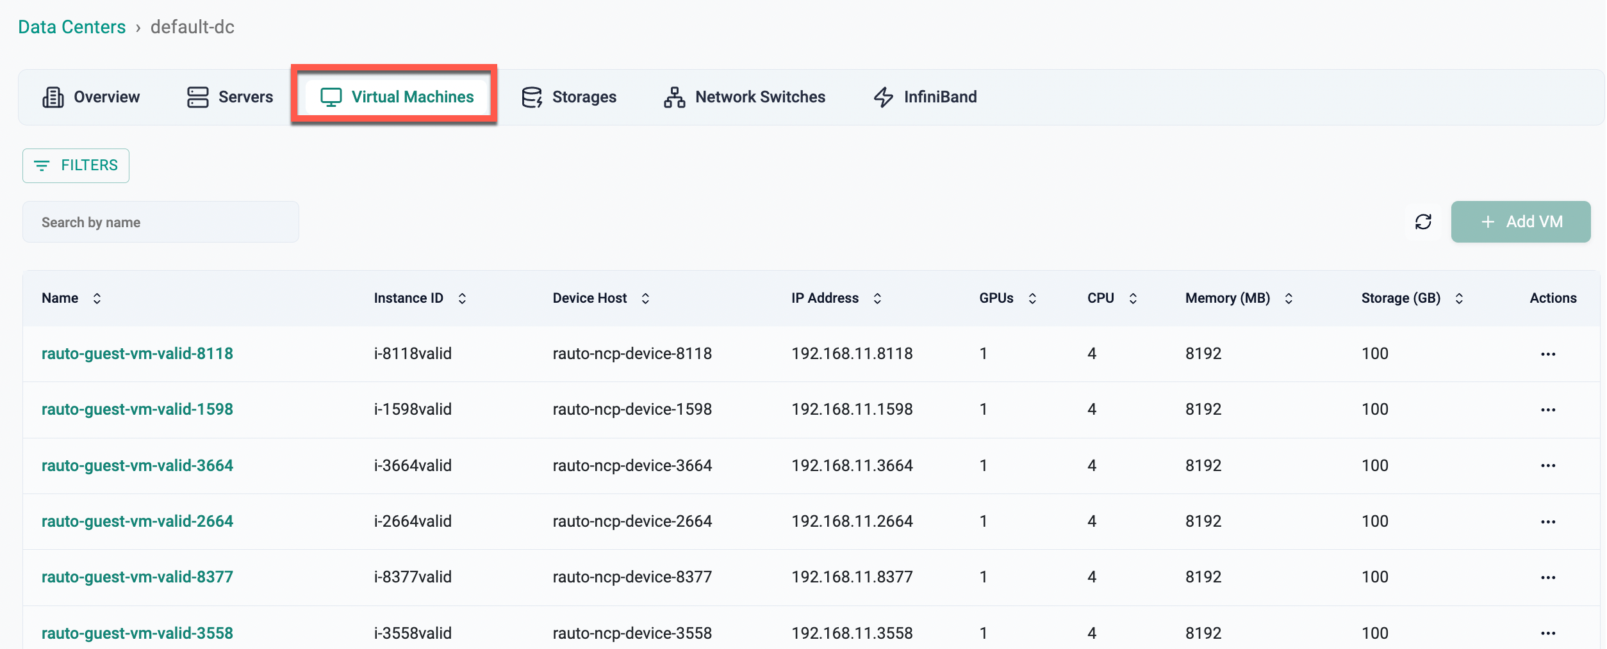Open actions menu for rauto-guest-vm-valid-2664

1549,521
